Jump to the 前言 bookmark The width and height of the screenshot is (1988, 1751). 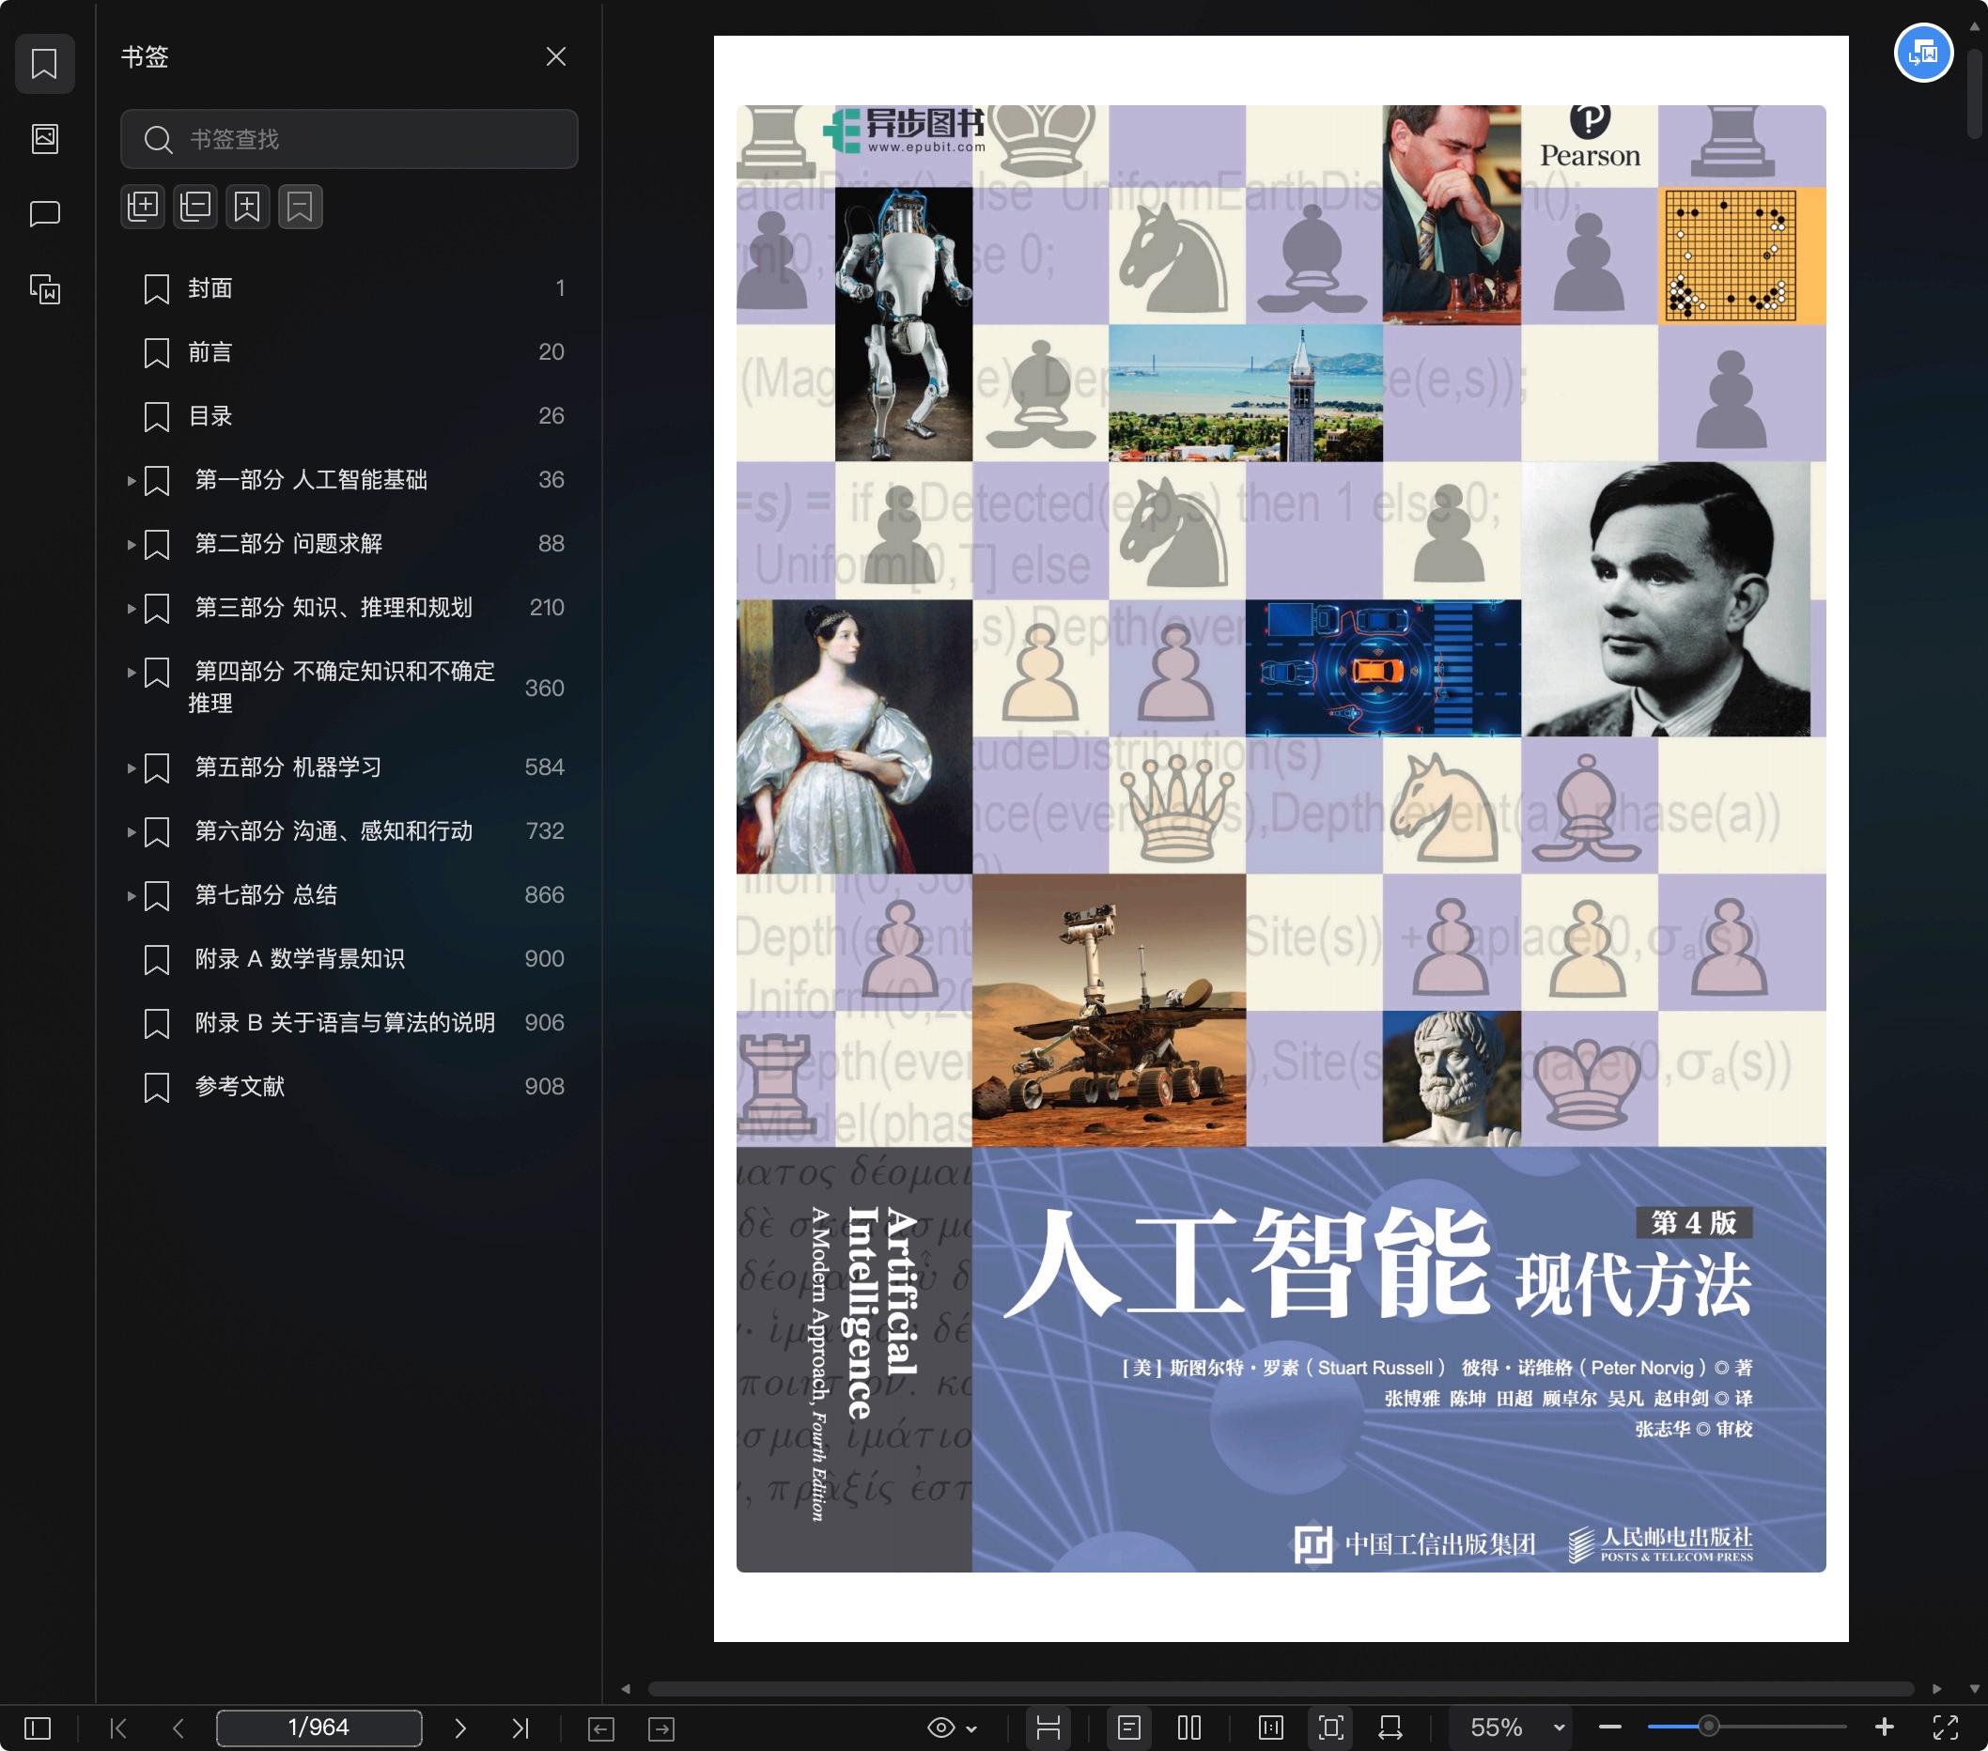(210, 352)
